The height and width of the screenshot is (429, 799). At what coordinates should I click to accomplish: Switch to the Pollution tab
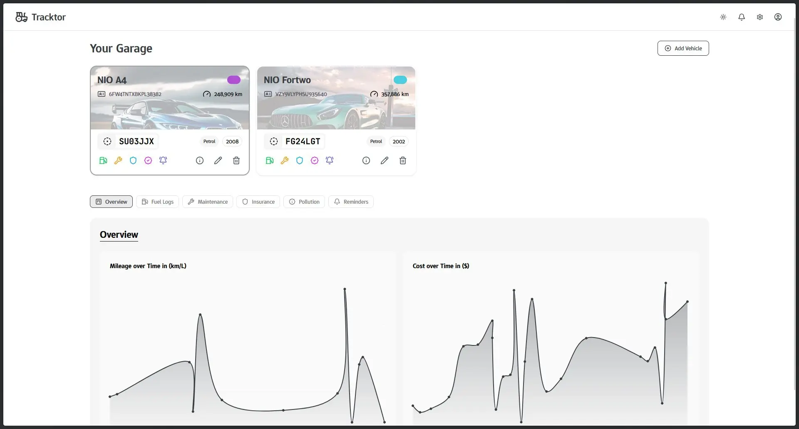click(x=304, y=202)
